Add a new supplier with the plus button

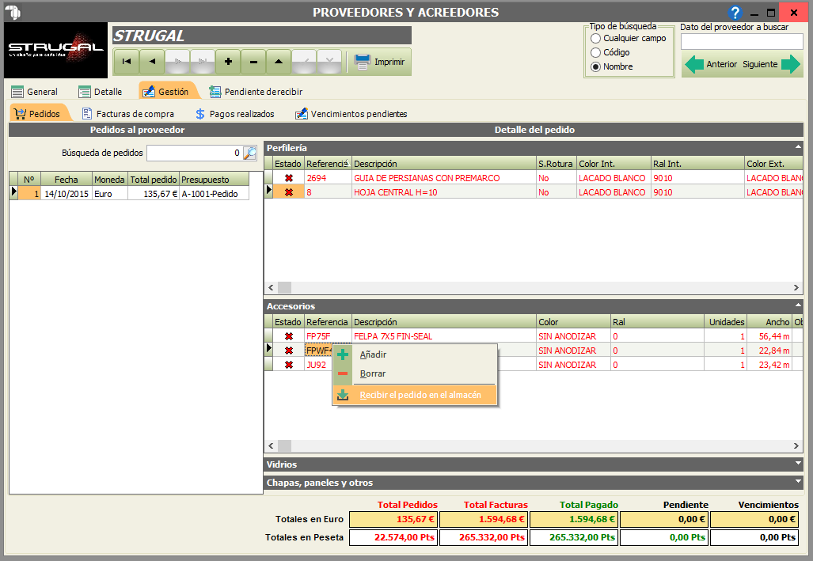click(228, 62)
